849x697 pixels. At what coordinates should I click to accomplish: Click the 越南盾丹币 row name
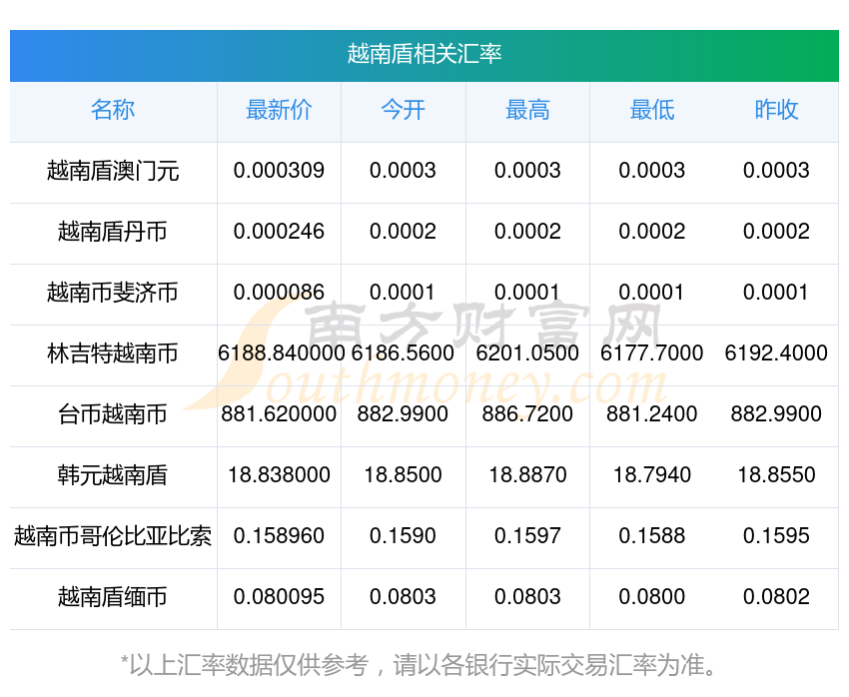113,232
